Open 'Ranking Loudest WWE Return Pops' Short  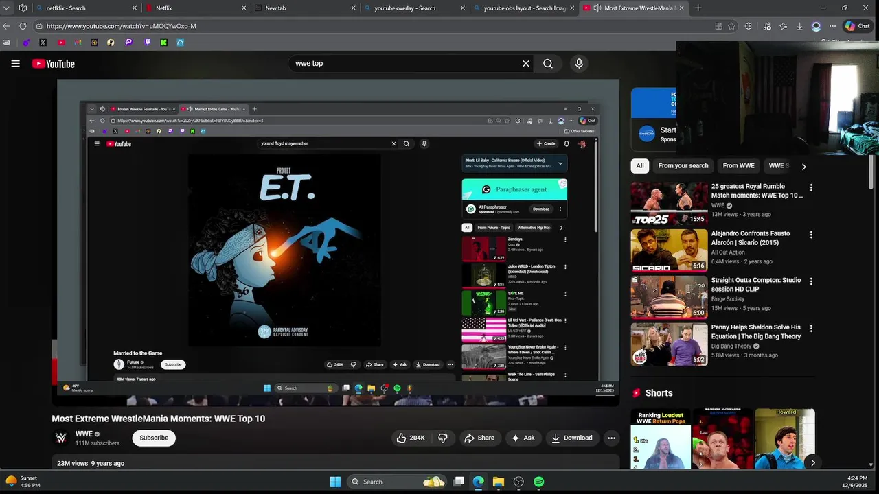(661, 439)
